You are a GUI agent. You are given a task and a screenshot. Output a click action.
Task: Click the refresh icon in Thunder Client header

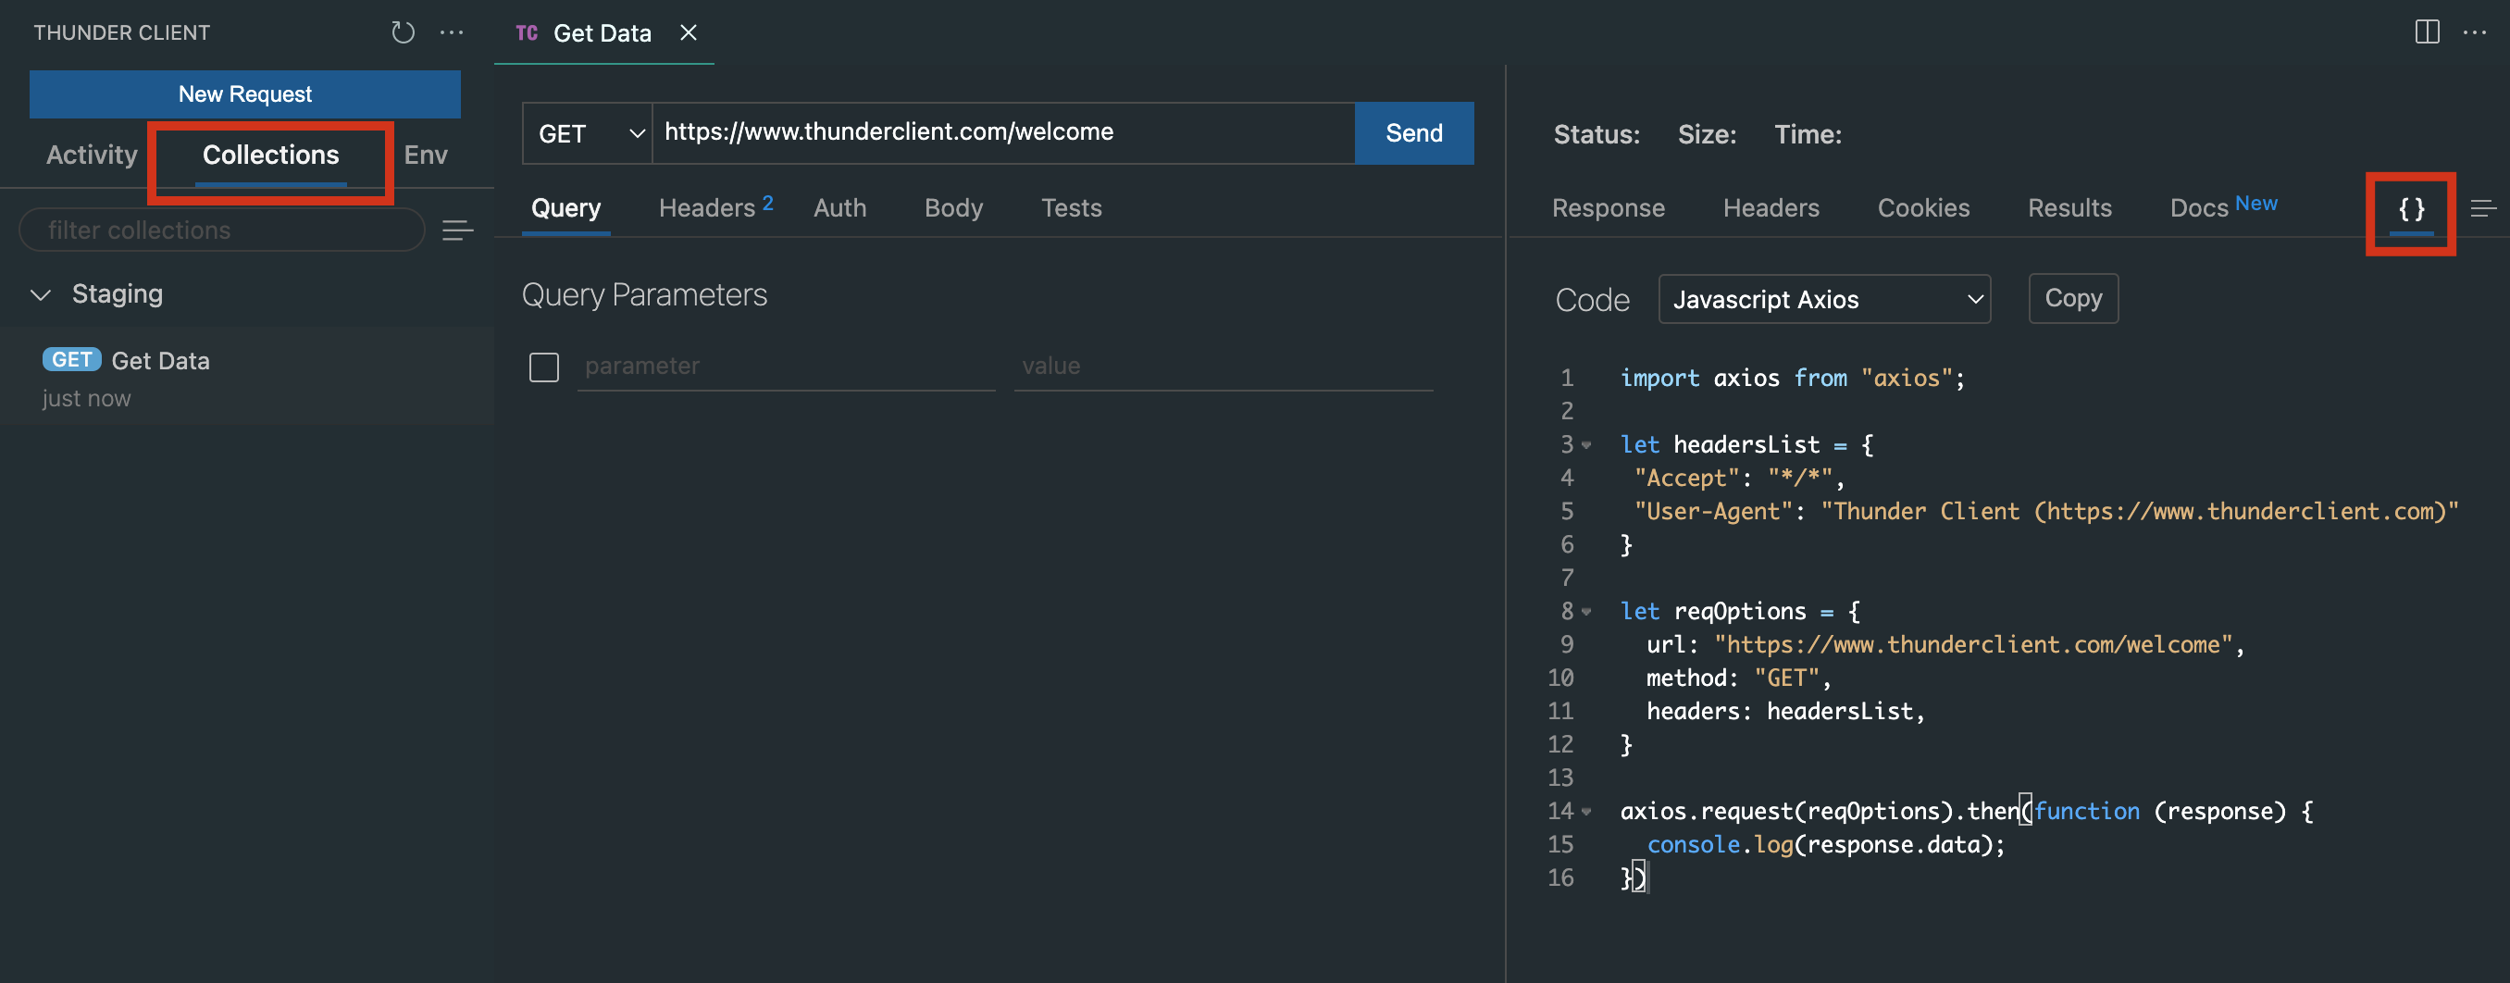pyautogui.click(x=403, y=32)
